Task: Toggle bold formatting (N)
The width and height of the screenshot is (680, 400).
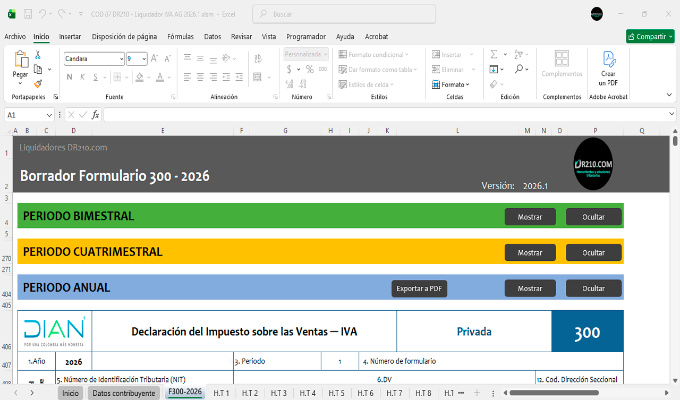Action: pos(70,77)
